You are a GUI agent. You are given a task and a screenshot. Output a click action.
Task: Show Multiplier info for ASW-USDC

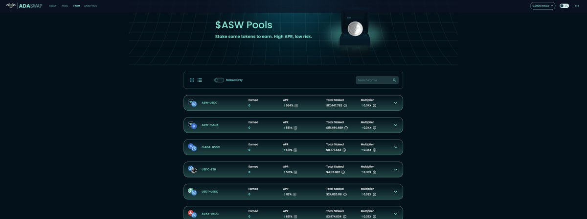375,105
